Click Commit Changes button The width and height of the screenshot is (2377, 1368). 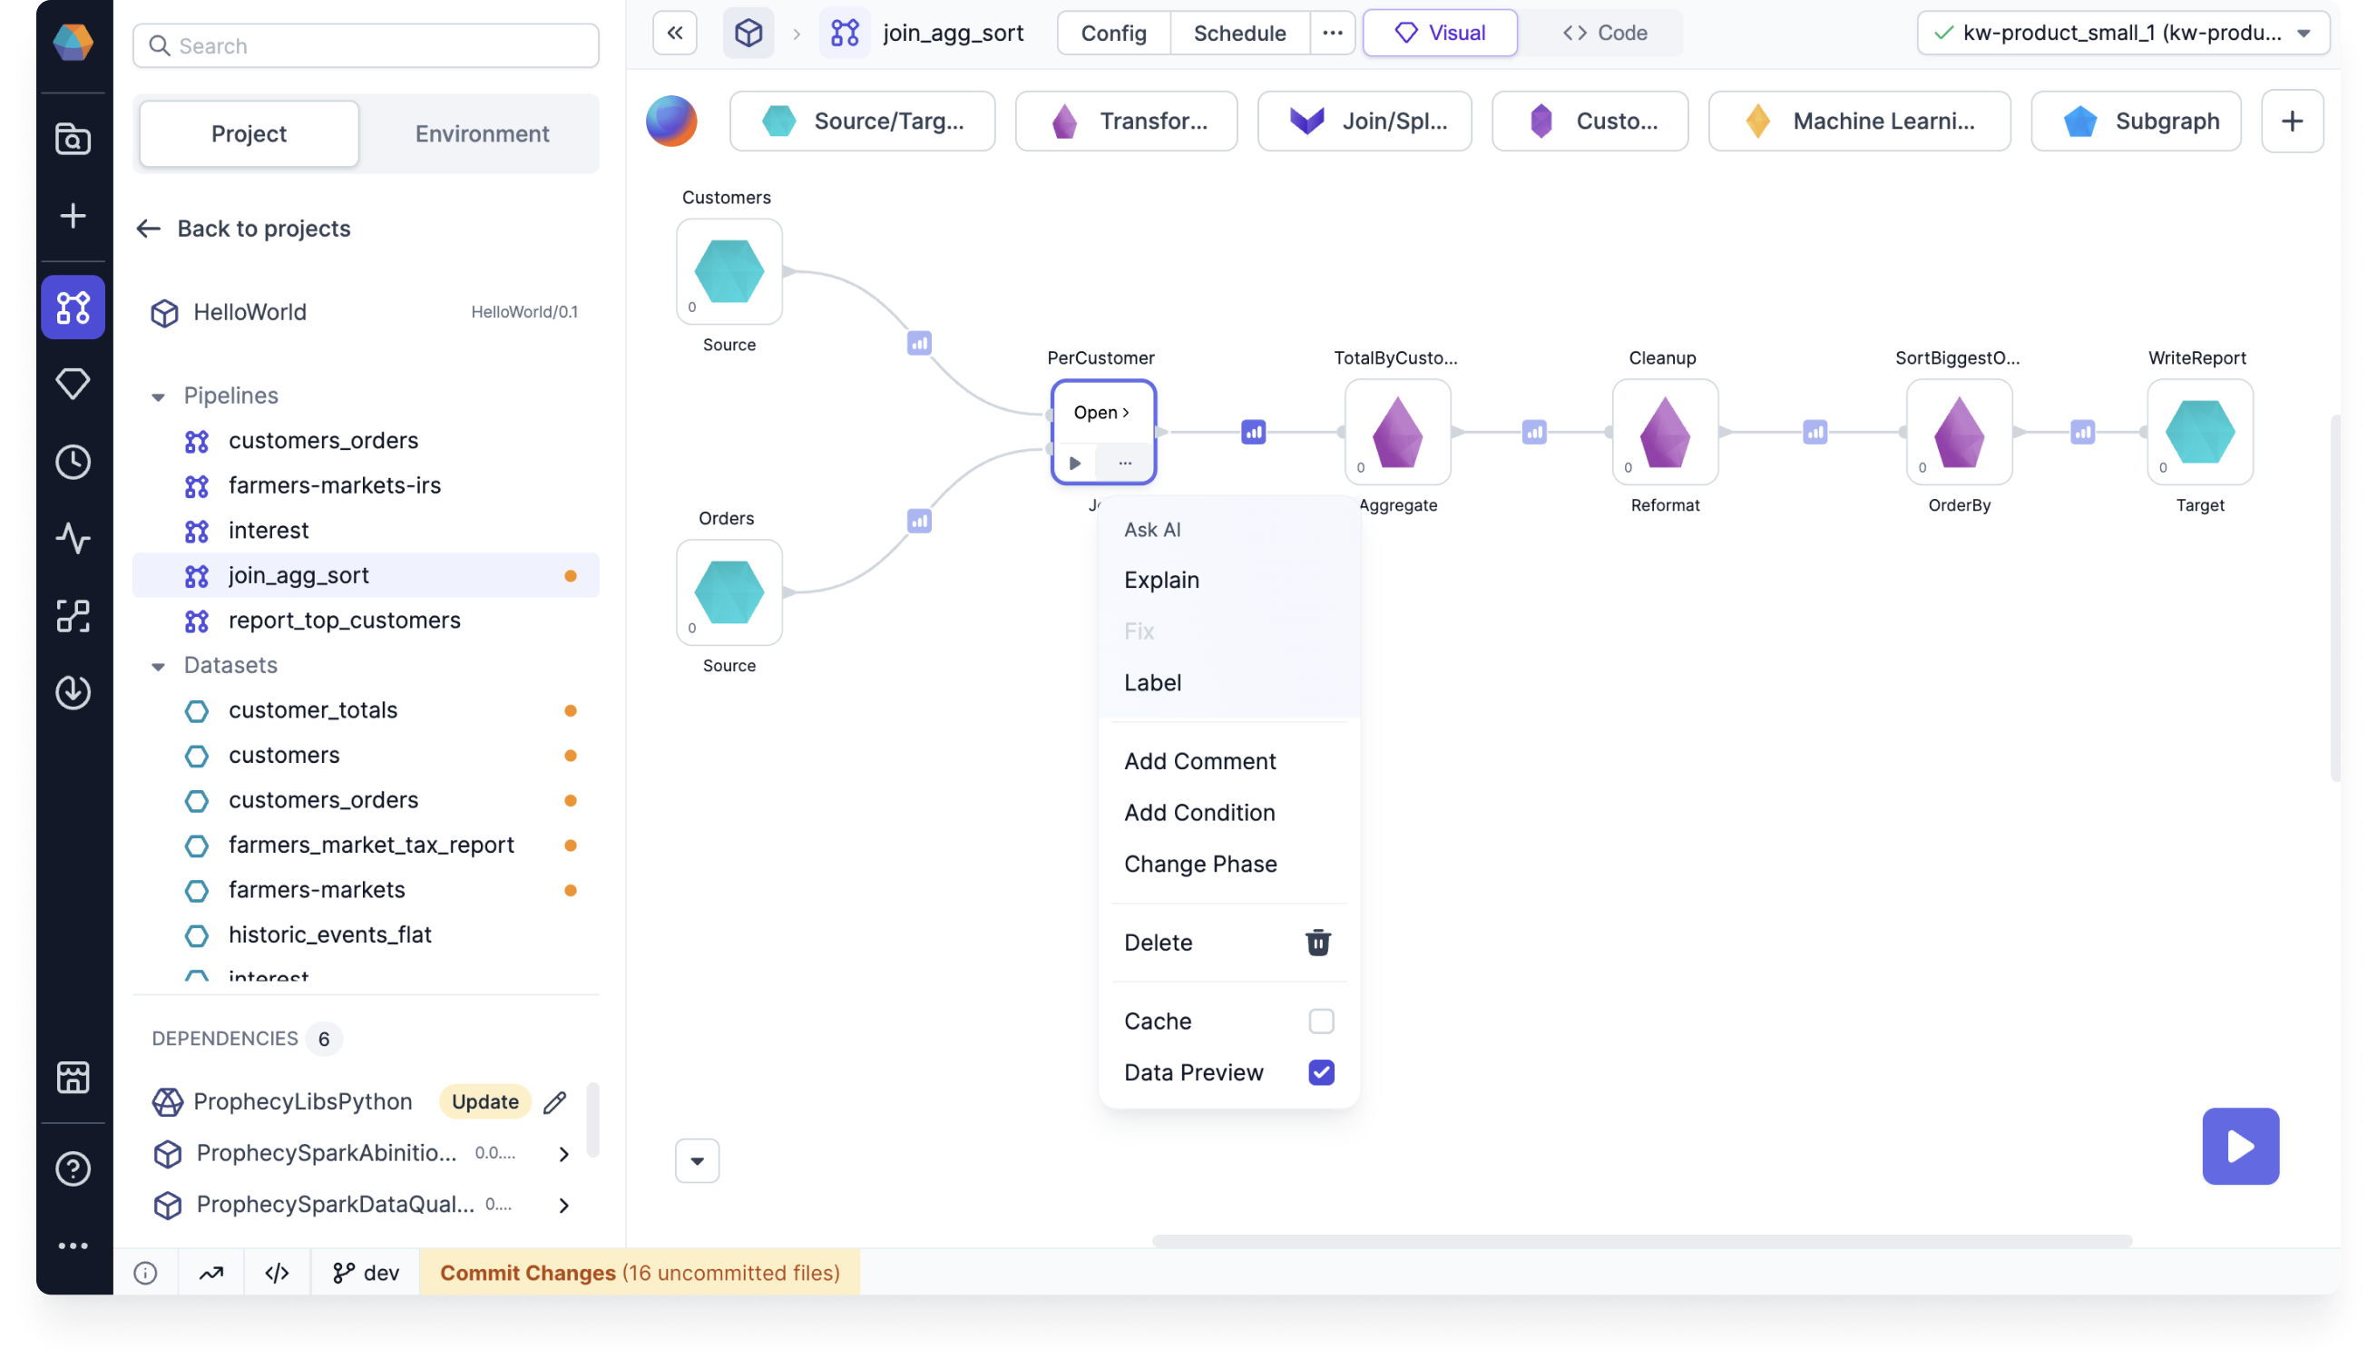(639, 1272)
